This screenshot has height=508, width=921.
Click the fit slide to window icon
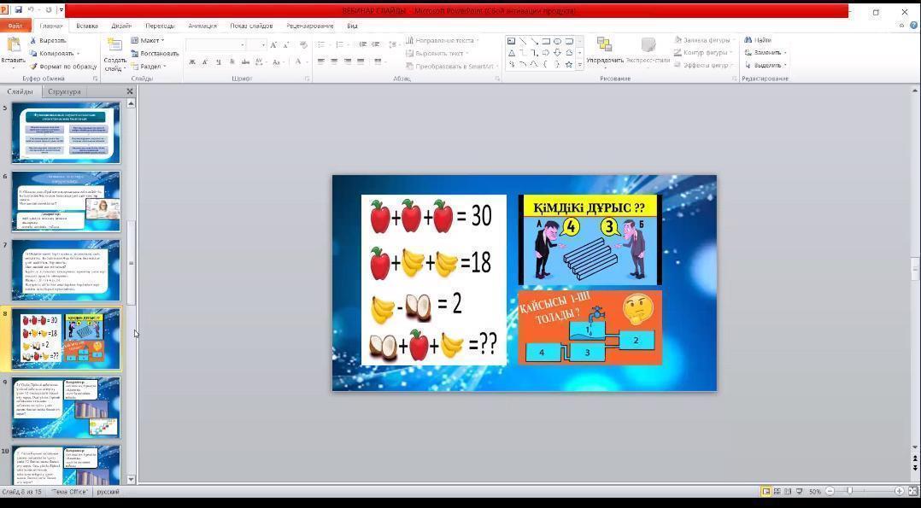[912, 491]
